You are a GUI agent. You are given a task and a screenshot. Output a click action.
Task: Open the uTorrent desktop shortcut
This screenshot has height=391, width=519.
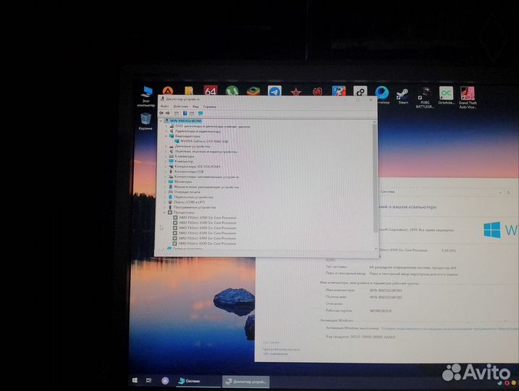pyautogui.click(x=232, y=91)
